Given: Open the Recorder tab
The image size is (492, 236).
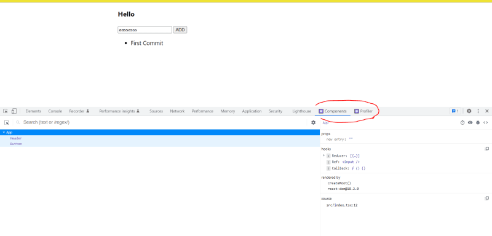Looking at the screenshot, I should point(79,111).
